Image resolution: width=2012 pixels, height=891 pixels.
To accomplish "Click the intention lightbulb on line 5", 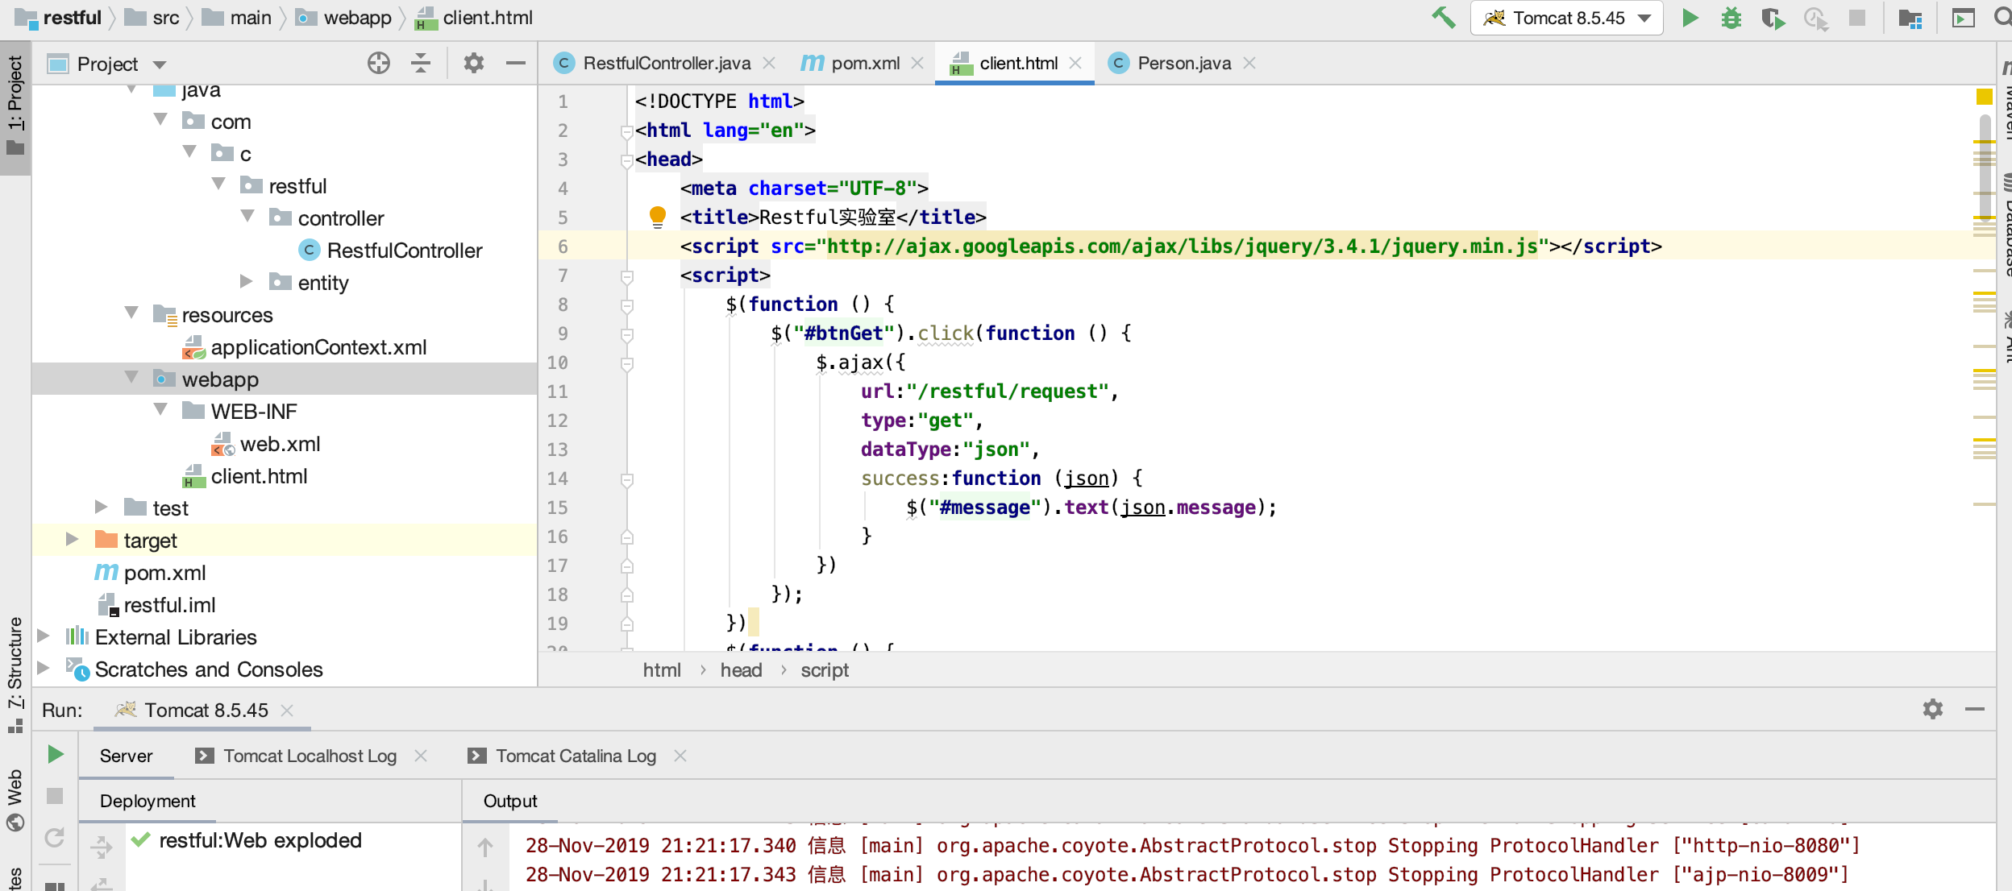I will [x=658, y=216].
